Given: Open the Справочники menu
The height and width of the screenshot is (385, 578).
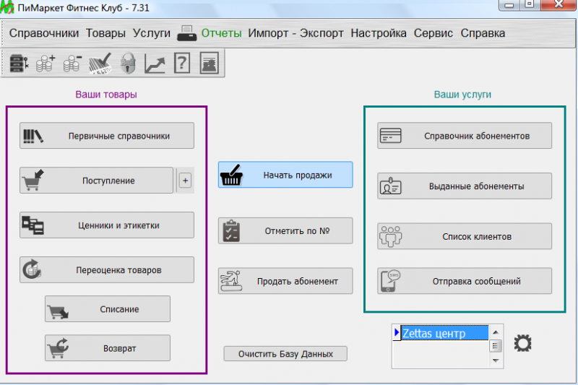Looking at the screenshot, I should coord(44,33).
